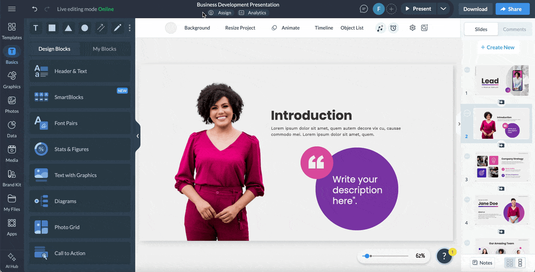The height and width of the screenshot is (272, 535).
Task: Switch to the My Blocks tab
Action: tap(104, 49)
